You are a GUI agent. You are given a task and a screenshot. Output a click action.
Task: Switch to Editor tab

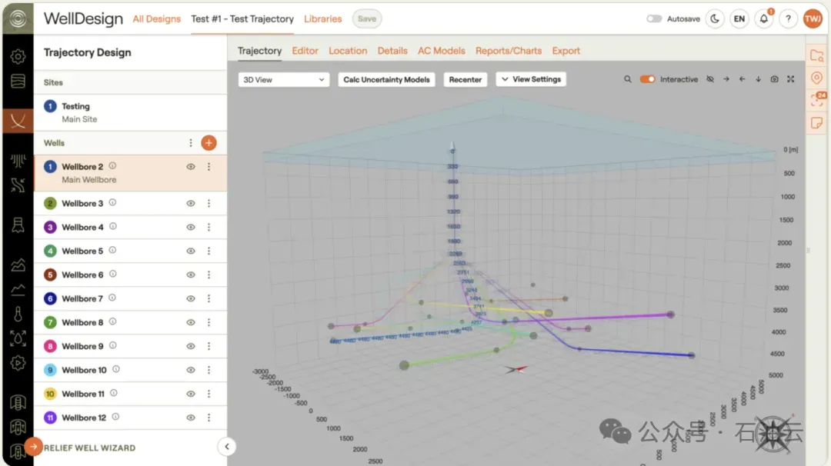point(305,51)
